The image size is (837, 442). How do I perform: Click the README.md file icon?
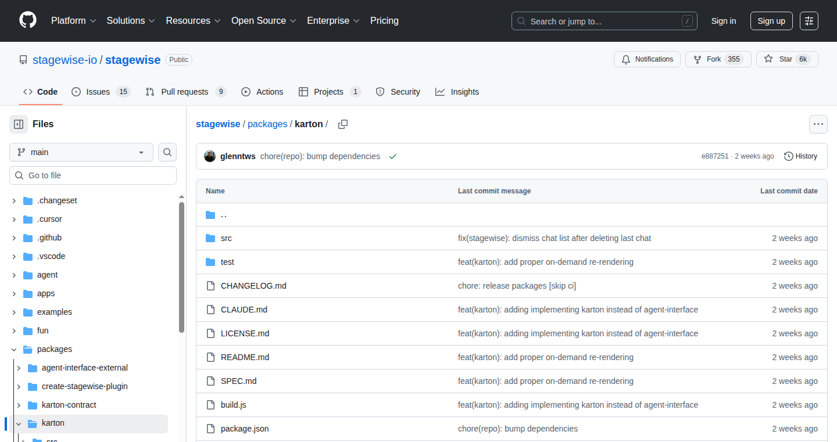210,357
